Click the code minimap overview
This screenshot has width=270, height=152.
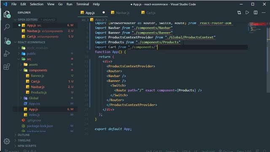[x=257, y=27]
